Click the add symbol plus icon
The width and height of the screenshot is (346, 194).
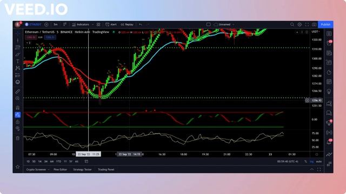click(46, 24)
